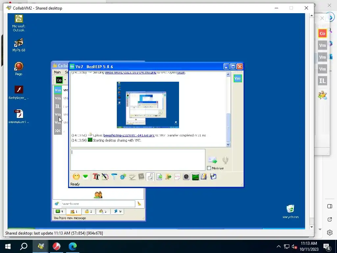Open the settings gear in host sidebar
Viewport: 337px width, 253px height.
click(x=330, y=233)
